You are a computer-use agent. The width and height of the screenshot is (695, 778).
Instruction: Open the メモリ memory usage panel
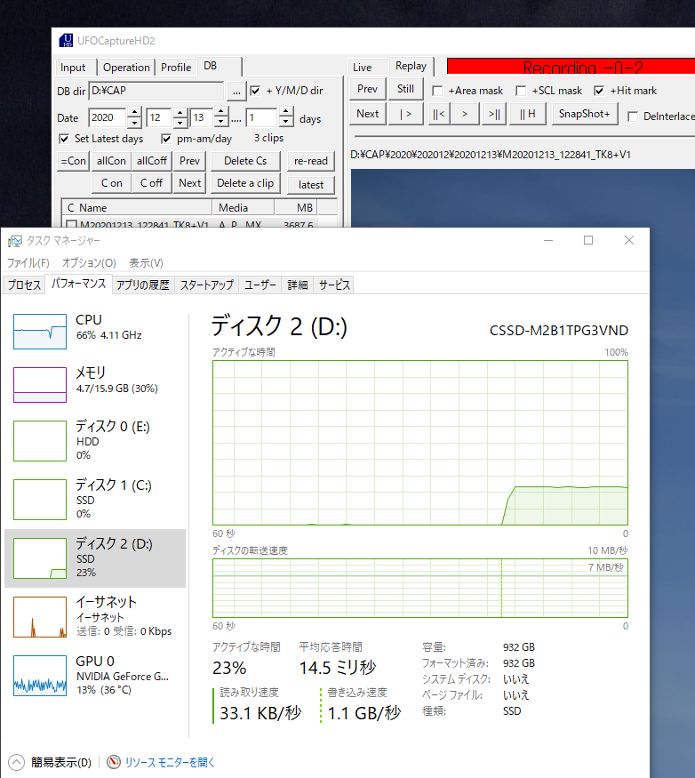point(40,384)
